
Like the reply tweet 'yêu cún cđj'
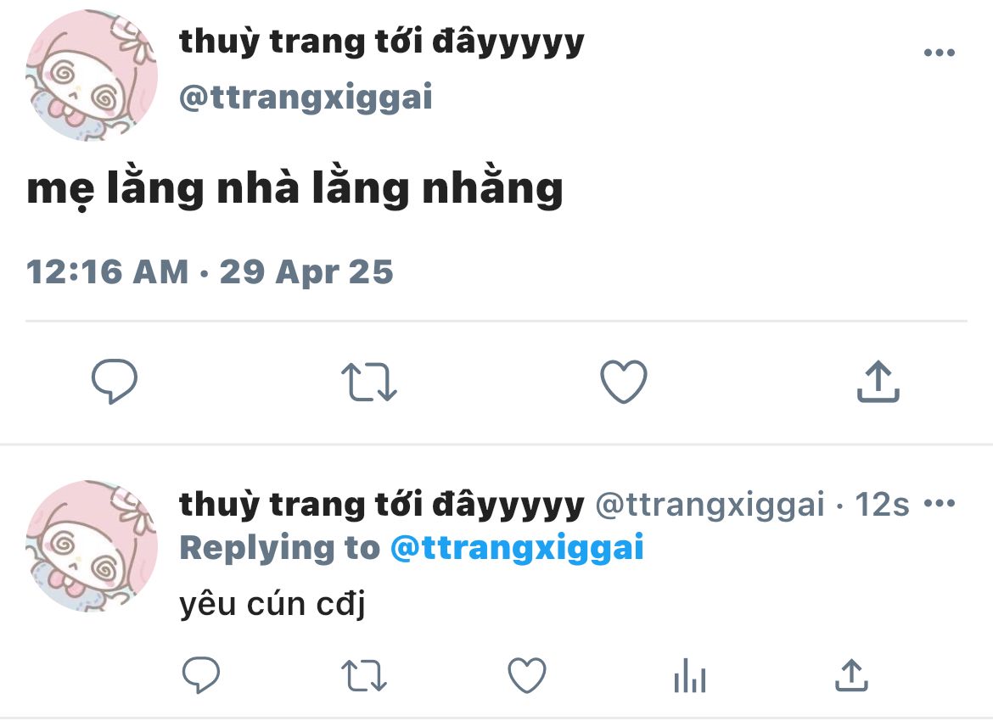[x=527, y=675]
